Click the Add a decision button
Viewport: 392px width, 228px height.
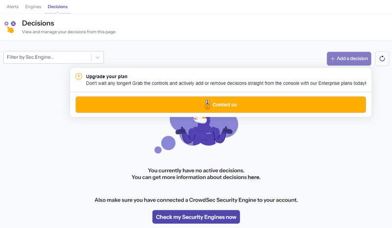pos(349,59)
